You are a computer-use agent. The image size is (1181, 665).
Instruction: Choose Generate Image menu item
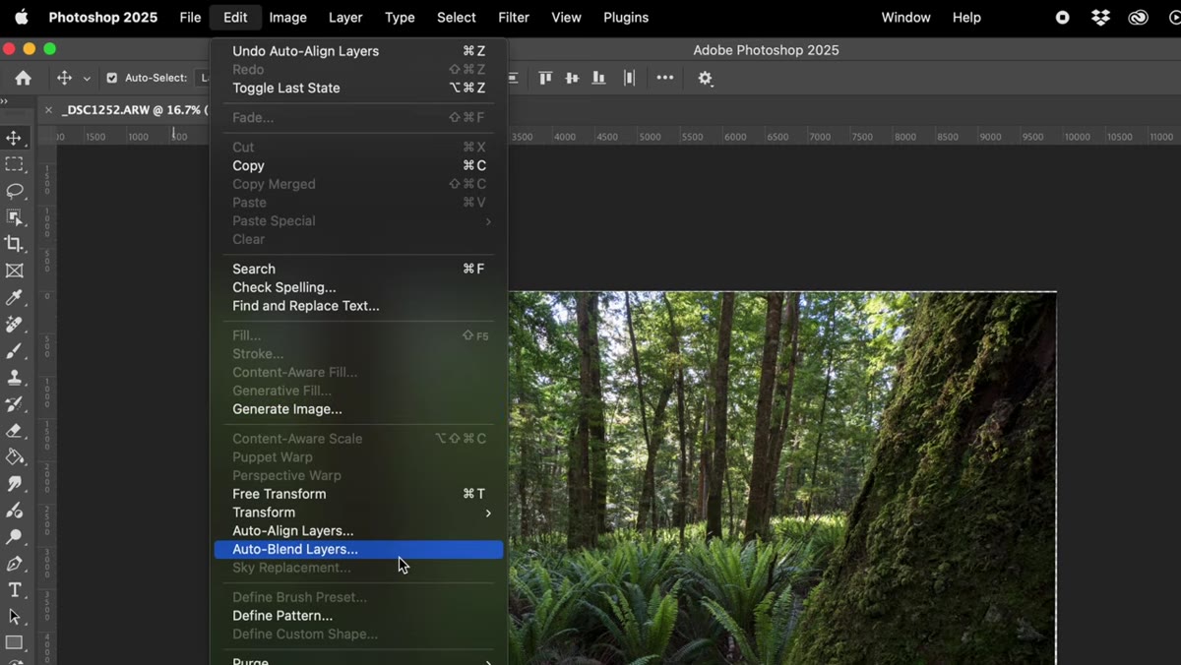(358, 409)
